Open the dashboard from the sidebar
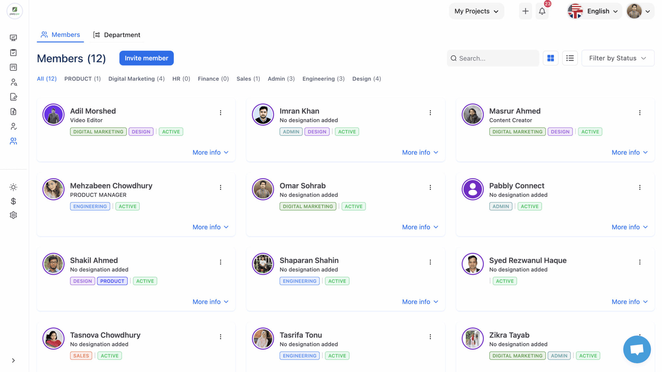The width and height of the screenshot is (662, 372). [x=13, y=37]
